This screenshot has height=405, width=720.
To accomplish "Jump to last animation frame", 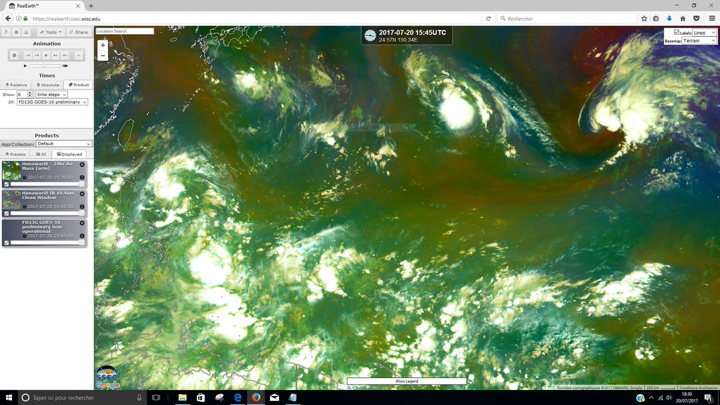I will pos(65,55).
